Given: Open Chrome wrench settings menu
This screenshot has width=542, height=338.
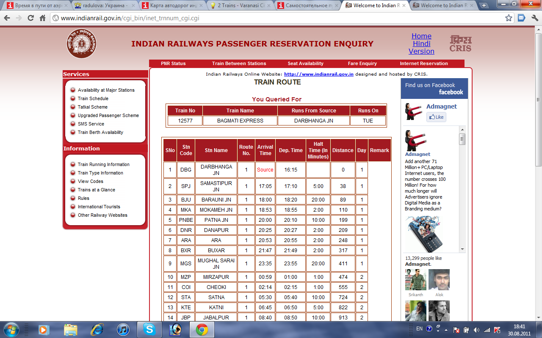Looking at the screenshot, I should tap(534, 18).
